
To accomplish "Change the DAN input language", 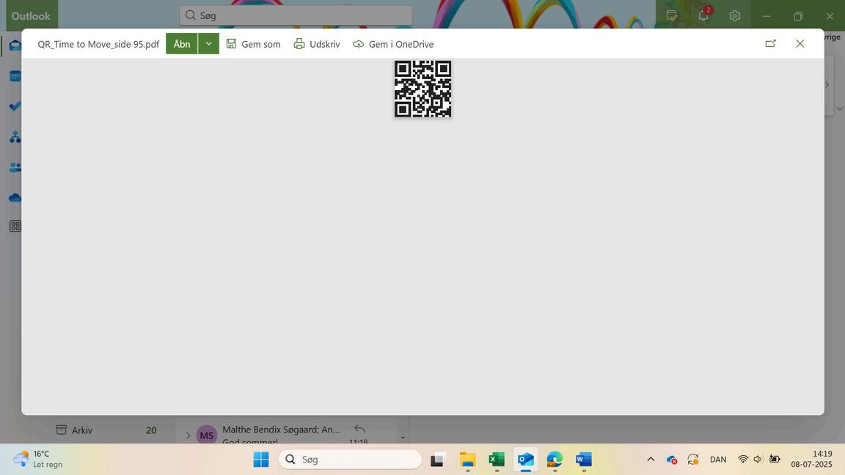I will [x=718, y=460].
